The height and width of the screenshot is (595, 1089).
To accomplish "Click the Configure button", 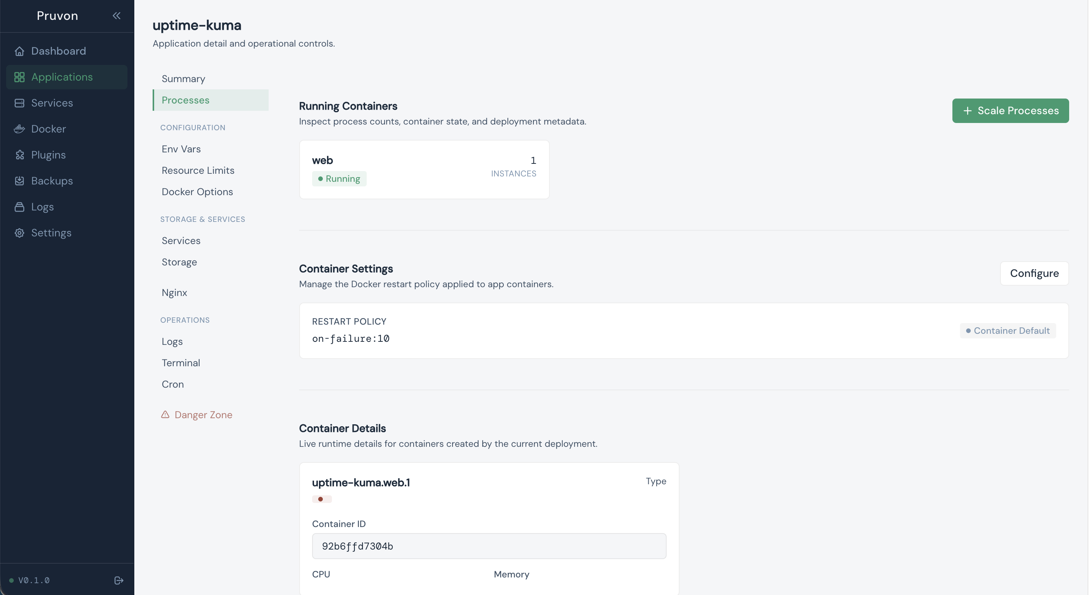I will point(1034,273).
